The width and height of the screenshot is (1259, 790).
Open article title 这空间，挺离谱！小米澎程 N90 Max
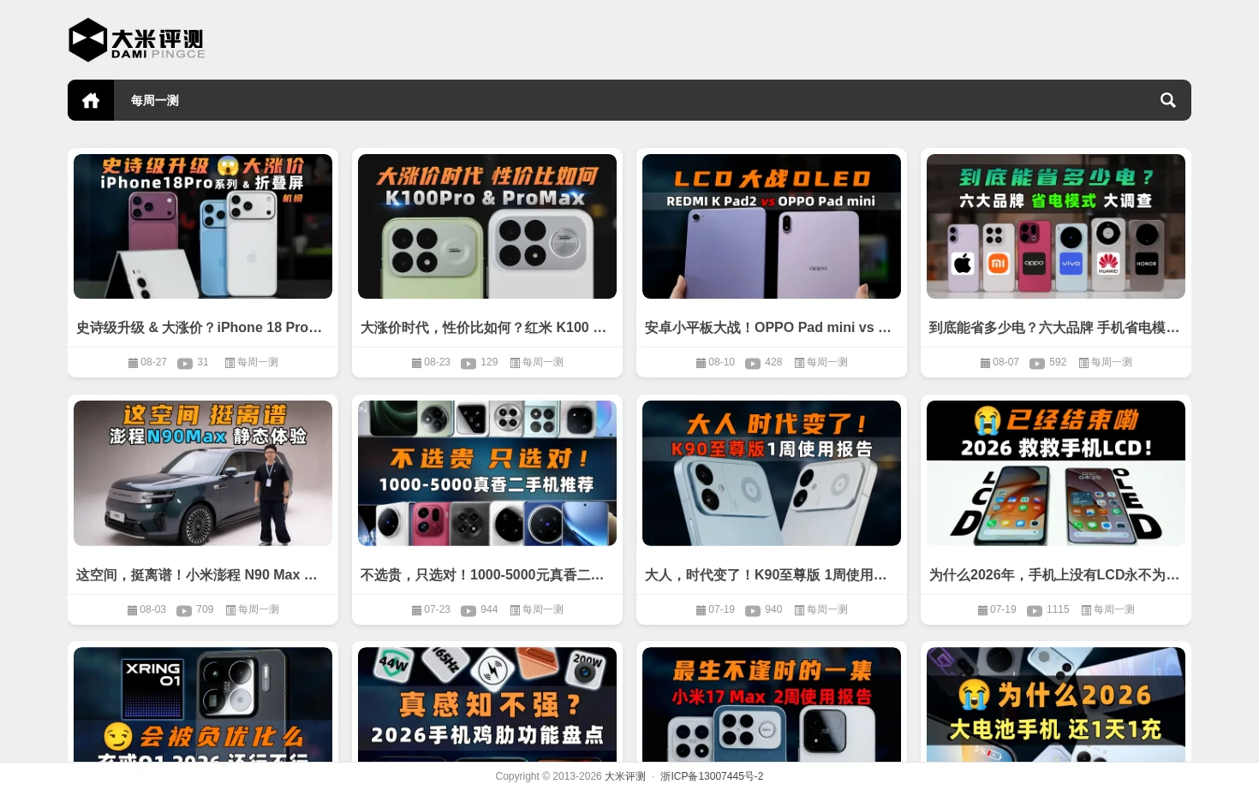point(197,575)
